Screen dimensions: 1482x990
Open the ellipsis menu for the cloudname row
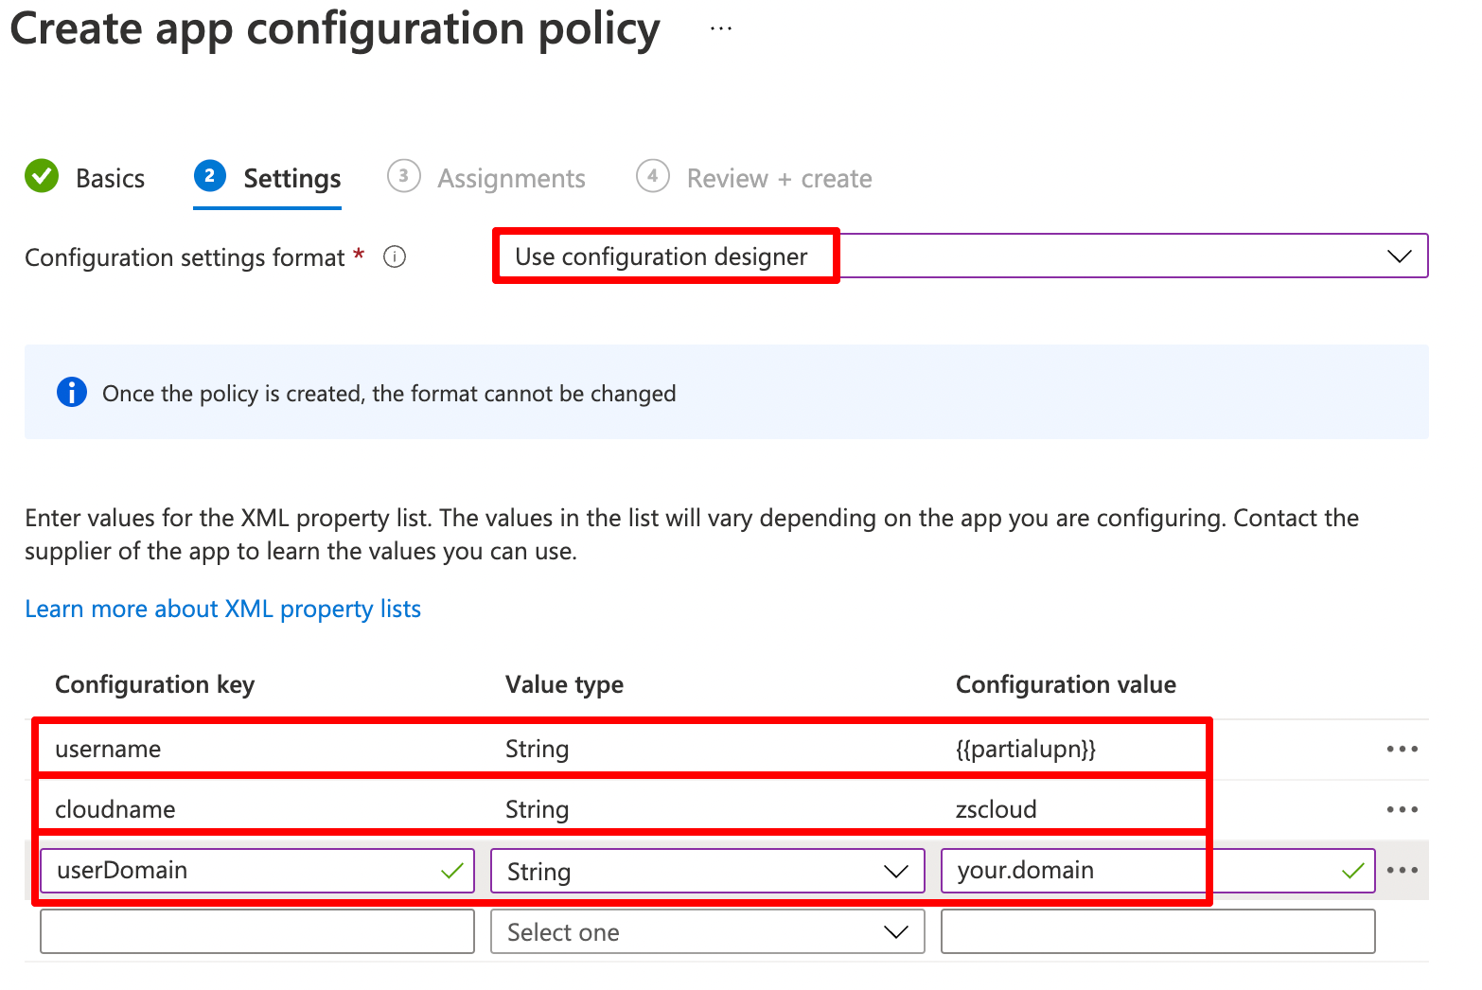(x=1403, y=808)
